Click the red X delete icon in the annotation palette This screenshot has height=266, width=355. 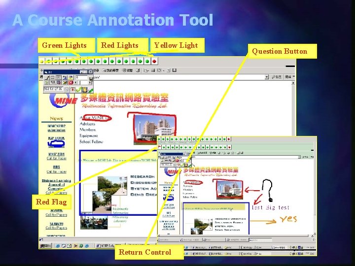click(71, 82)
